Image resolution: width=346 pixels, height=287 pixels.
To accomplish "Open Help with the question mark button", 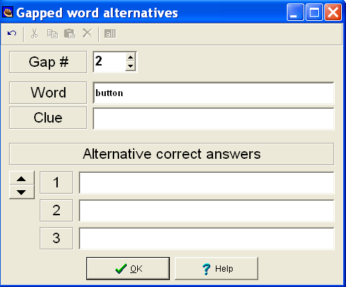I will [x=217, y=268].
